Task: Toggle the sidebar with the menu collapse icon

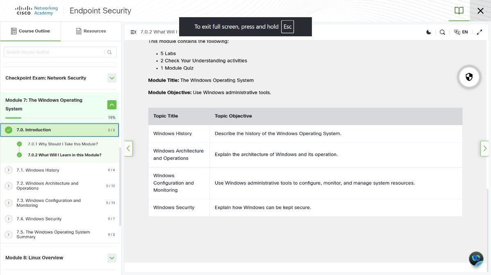Action: [133, 32]
